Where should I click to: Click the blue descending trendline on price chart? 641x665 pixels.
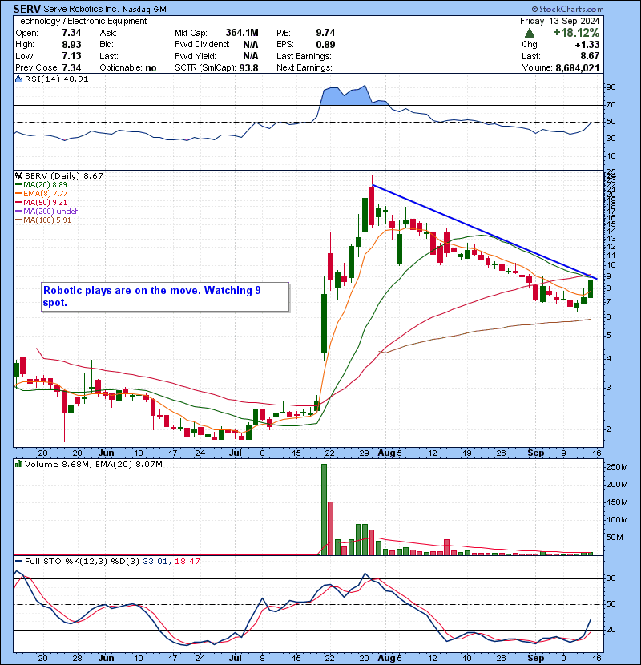pos(484,231)
